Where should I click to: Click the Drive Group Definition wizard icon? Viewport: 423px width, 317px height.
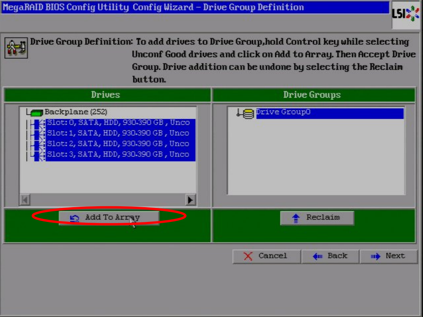pyautogui.click(x=16, y=48)
